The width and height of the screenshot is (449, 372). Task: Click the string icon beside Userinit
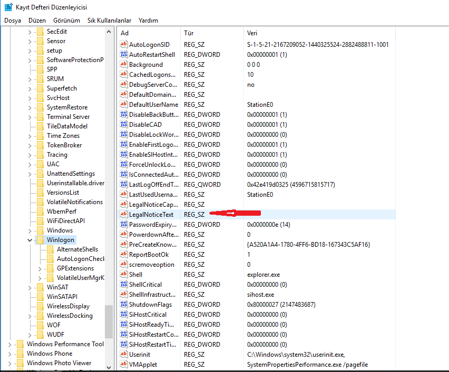point(124,354)
